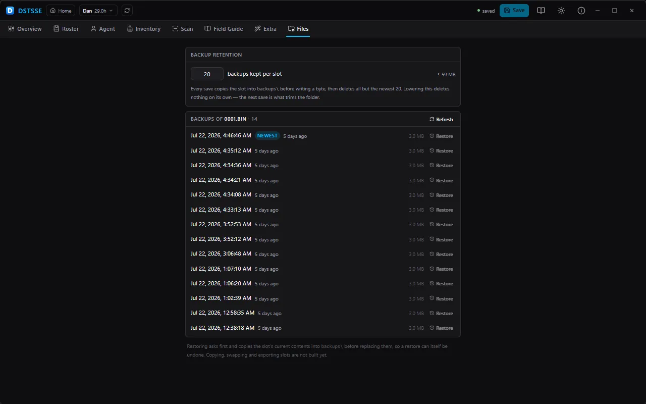This screenshot has height=404, width=646.
Task: Switch to the Roster tab
Action: pyautogui.click(x=66, y=29)
